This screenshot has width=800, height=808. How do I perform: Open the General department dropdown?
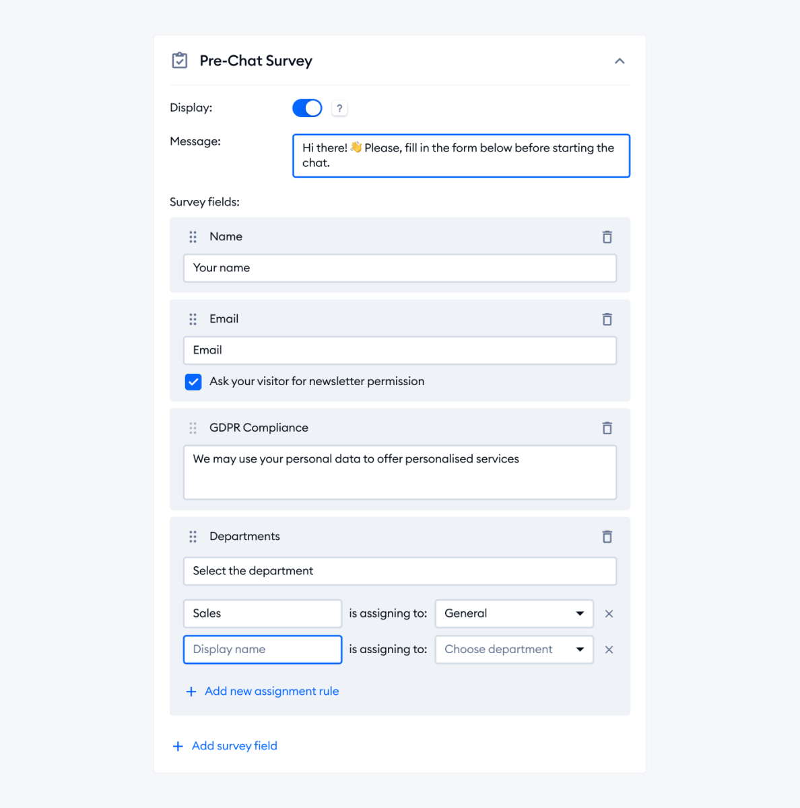[513, 613]
